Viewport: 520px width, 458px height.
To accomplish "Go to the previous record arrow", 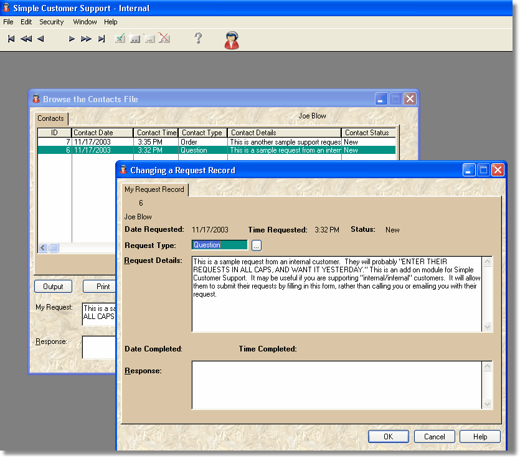I will (40, 39).
